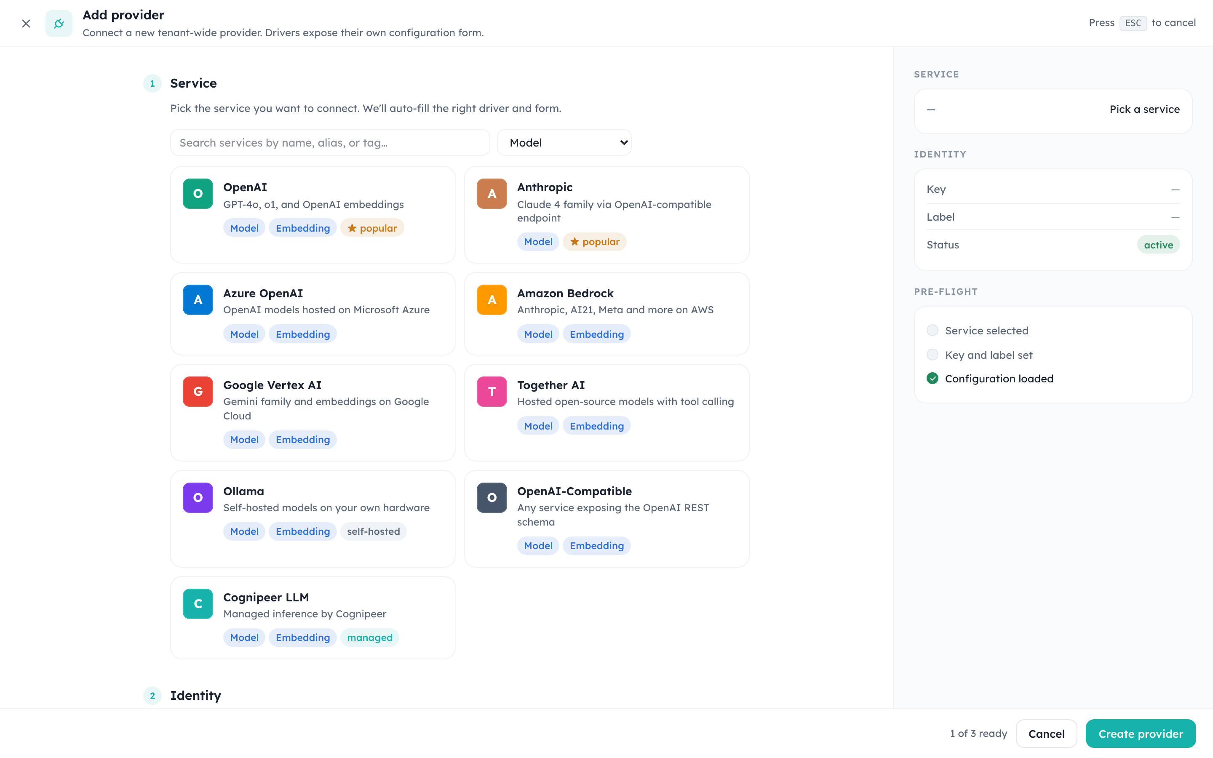
Task: Click the pink Together AI logo tile
Action: coord(492,392)
